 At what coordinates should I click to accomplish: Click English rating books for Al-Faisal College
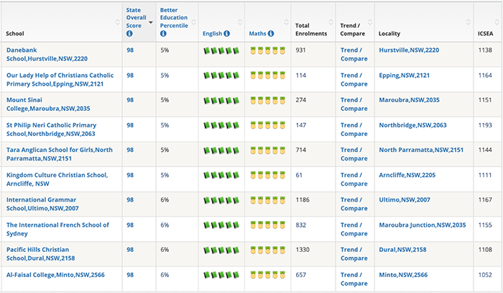pyautogui.click(x=221, y=275)
